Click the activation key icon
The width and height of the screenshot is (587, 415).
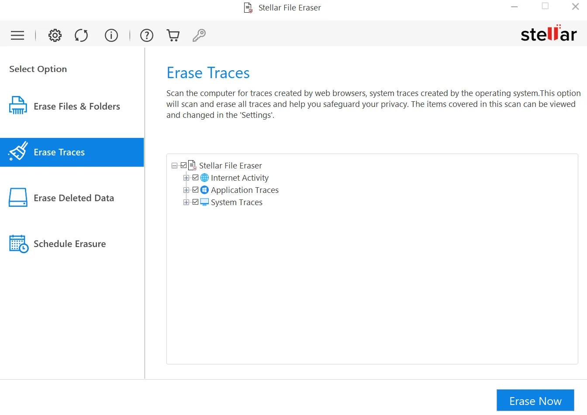click(x=199, y=35)
